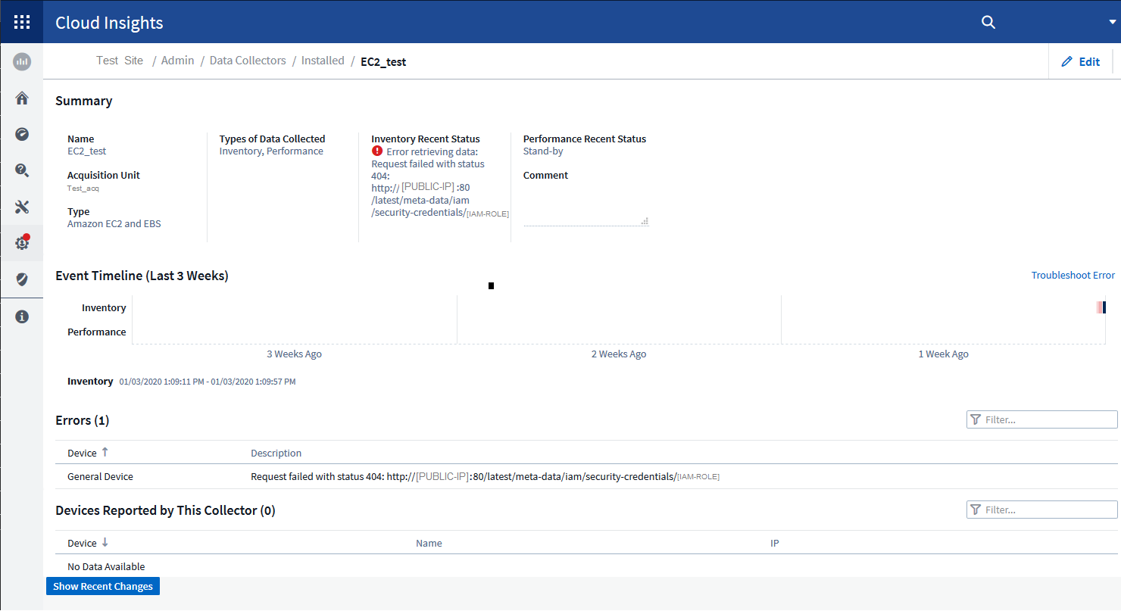
Task: Open the Dashboards gauge icon
Action: 22,134
